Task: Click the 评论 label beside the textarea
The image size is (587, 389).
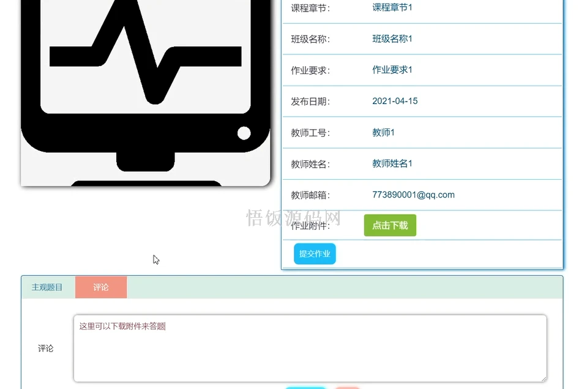Action: pos(45,347)
